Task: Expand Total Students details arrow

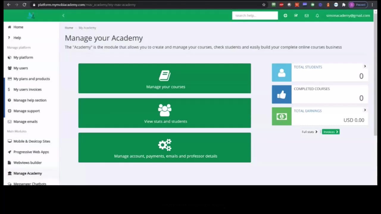Action: tap(365, 66)
